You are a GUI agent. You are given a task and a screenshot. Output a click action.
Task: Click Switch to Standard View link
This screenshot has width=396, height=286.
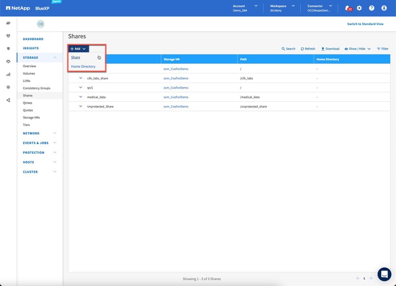click(x=365, y=24)
